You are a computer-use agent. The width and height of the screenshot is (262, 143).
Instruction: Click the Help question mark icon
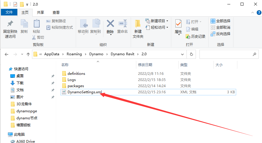point(259,13)
